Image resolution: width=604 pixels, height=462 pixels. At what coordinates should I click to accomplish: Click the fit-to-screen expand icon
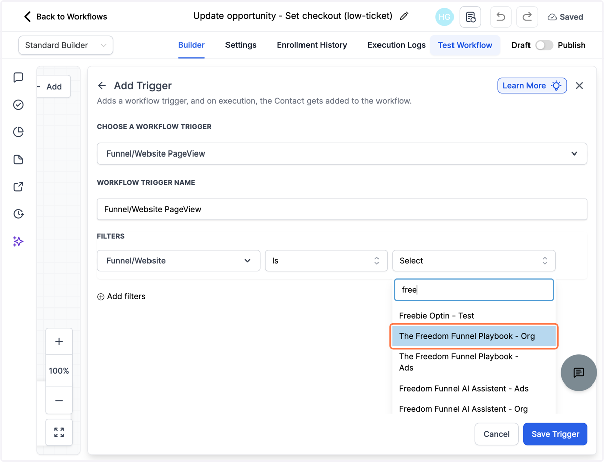59,432
